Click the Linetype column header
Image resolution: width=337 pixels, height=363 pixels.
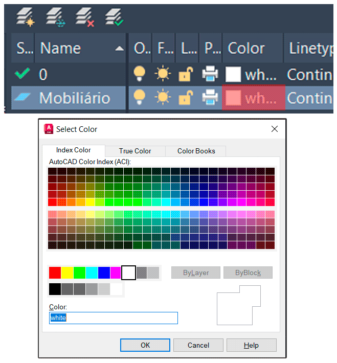click(308, 48)
